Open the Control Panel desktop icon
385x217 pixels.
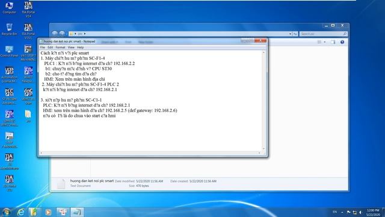(9, 51)
